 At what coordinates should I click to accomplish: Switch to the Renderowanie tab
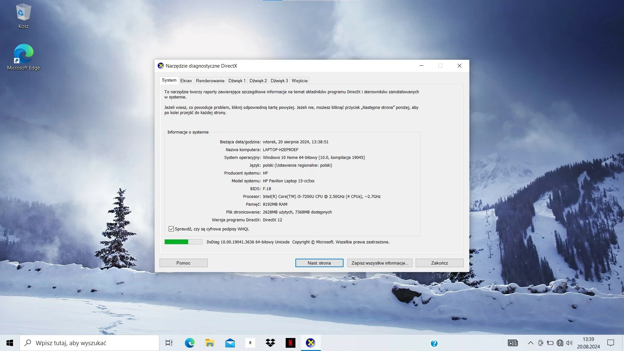(210, 81)
